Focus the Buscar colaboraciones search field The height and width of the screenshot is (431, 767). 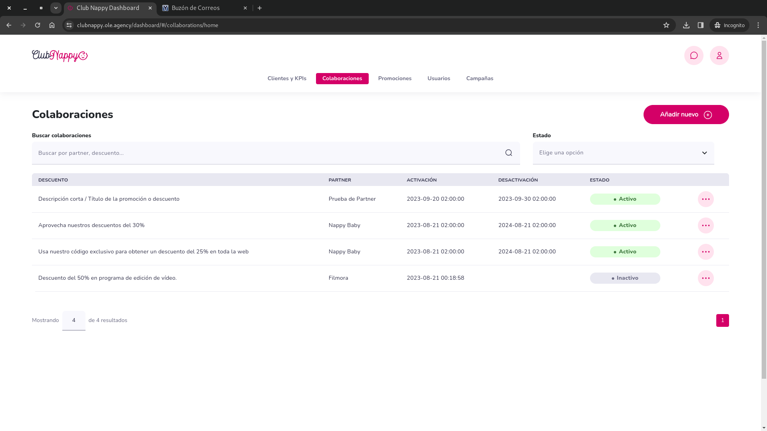[x=268, y=153]
